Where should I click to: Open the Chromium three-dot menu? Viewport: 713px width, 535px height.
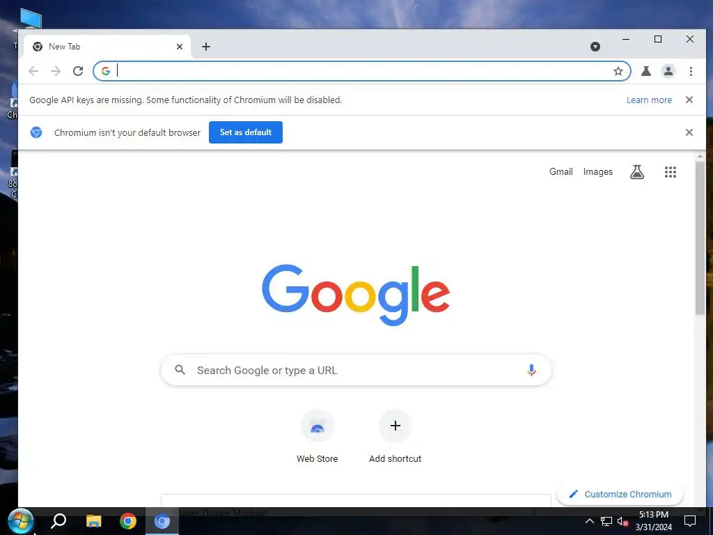[x=691, y=71]
